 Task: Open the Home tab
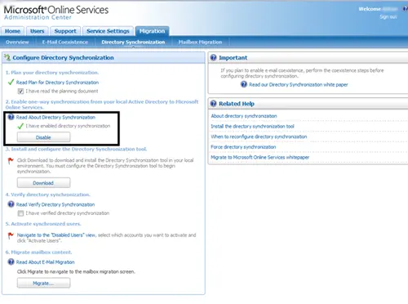click(x=12, y=31)
